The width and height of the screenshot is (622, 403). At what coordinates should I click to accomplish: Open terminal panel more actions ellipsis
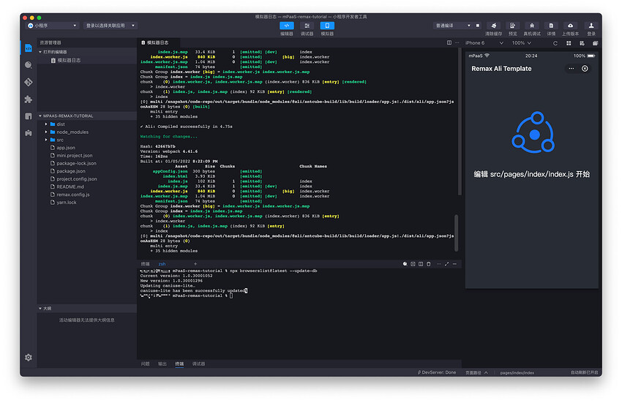point(439,264)
